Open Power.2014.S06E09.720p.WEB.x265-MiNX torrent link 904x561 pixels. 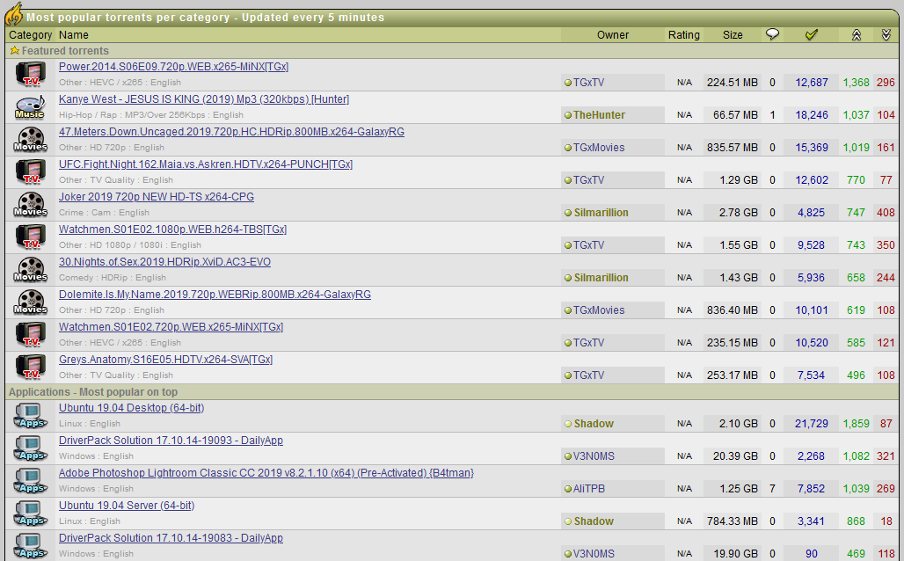tap(173, 67)
